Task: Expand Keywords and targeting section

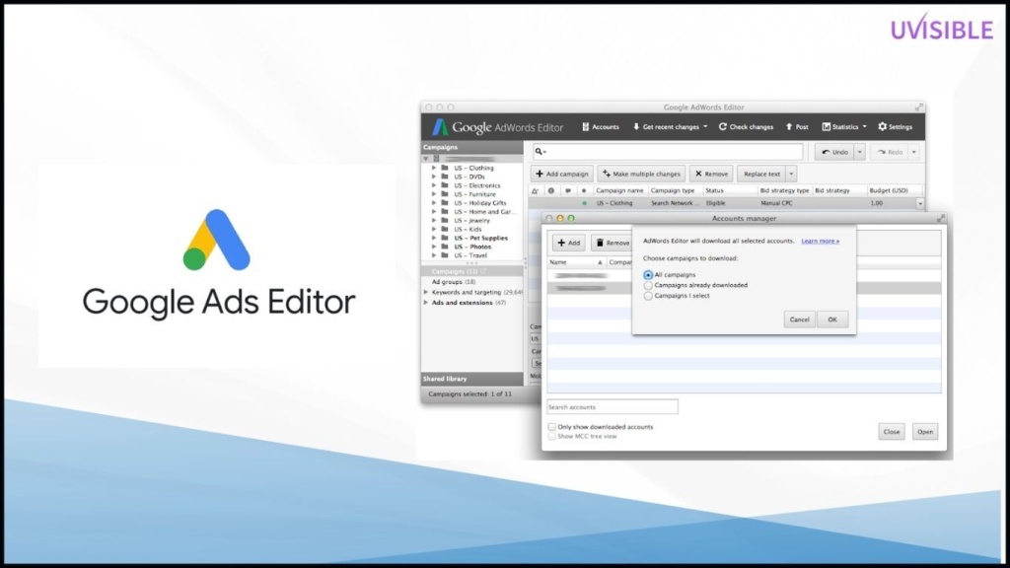Action: tap(426, 292)
